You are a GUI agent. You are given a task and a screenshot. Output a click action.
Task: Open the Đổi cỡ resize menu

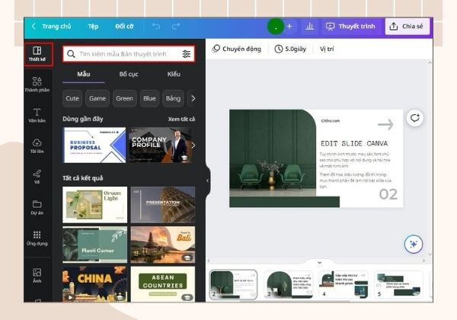(124, 27)
